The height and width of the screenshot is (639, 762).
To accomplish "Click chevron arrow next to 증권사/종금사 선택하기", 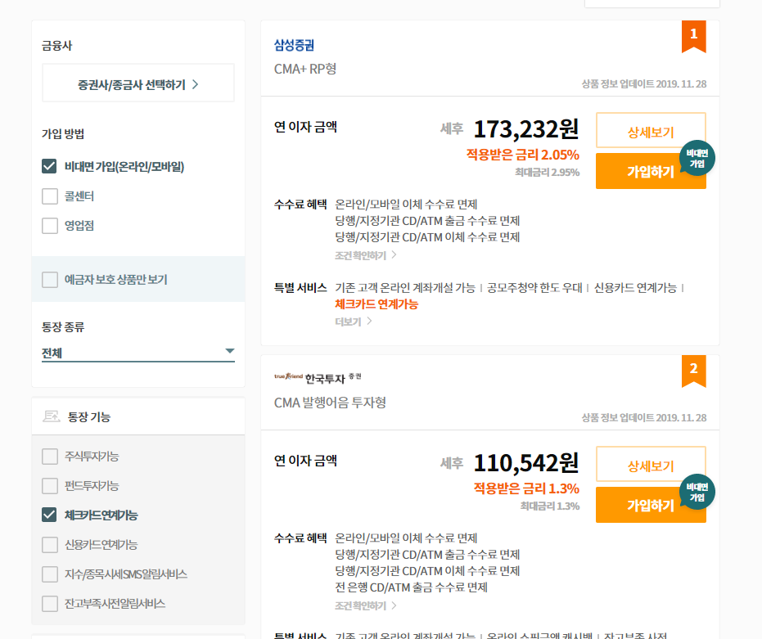I will click(x=196, y=84).
